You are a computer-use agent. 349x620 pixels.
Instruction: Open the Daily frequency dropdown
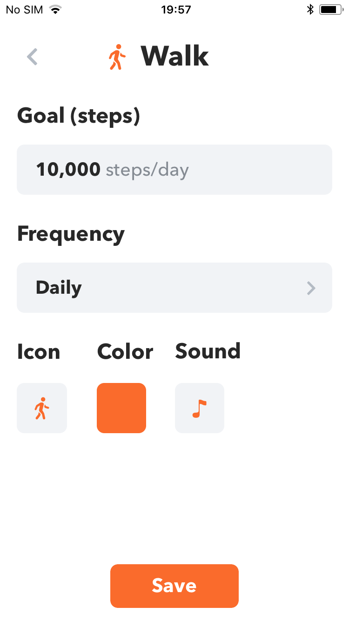click(174, 288)
